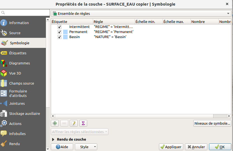Open help with the Aide button

(x=62, y=147)
